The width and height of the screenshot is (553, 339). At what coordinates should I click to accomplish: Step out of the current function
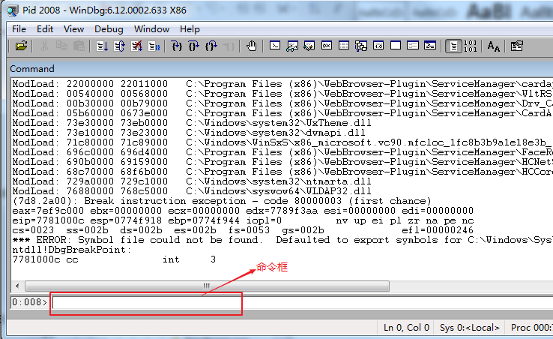point(211,46)
